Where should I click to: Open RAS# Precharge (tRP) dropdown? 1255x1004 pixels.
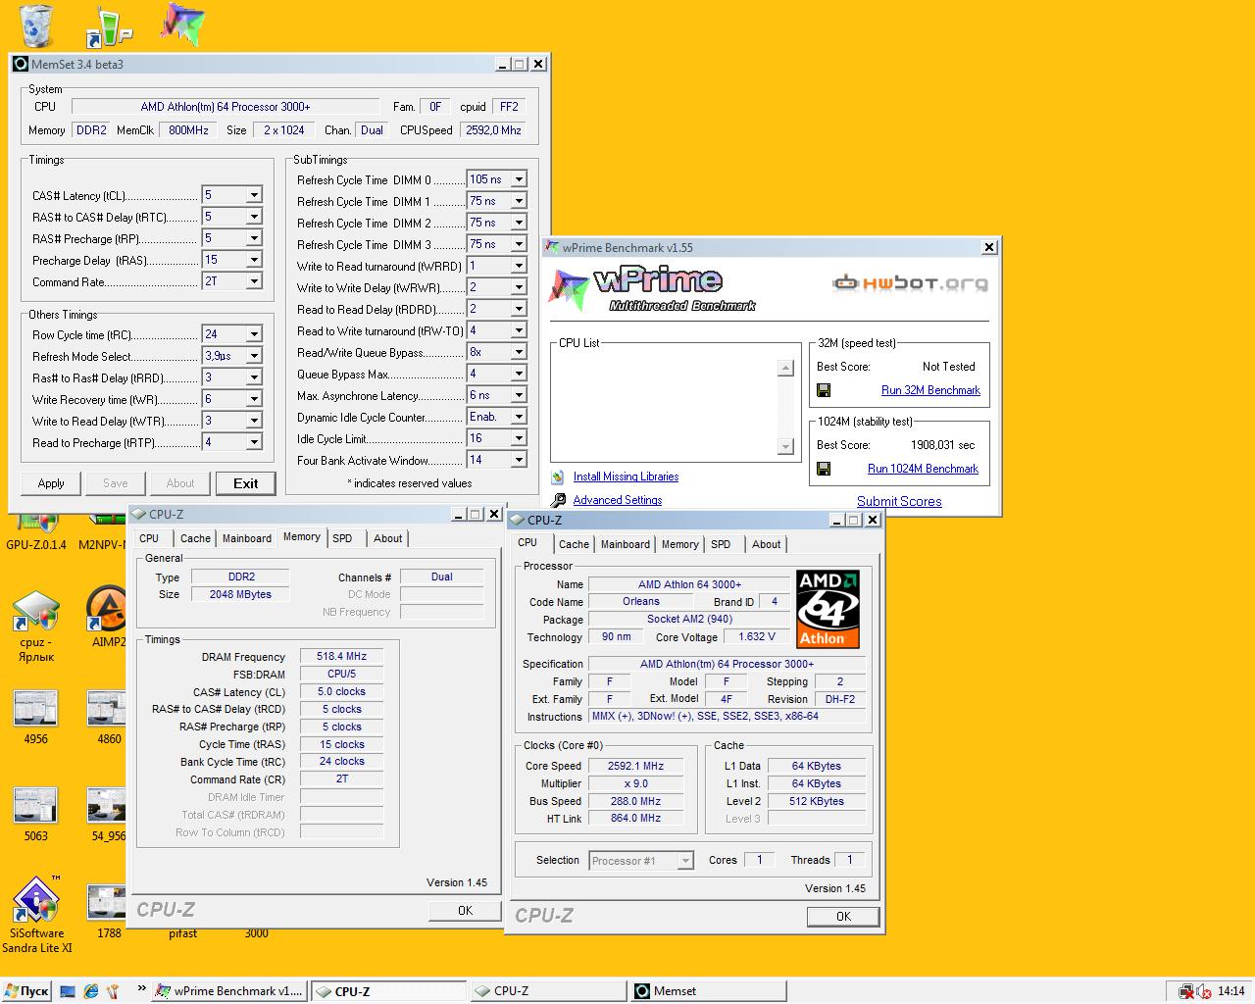click(254, 238)
